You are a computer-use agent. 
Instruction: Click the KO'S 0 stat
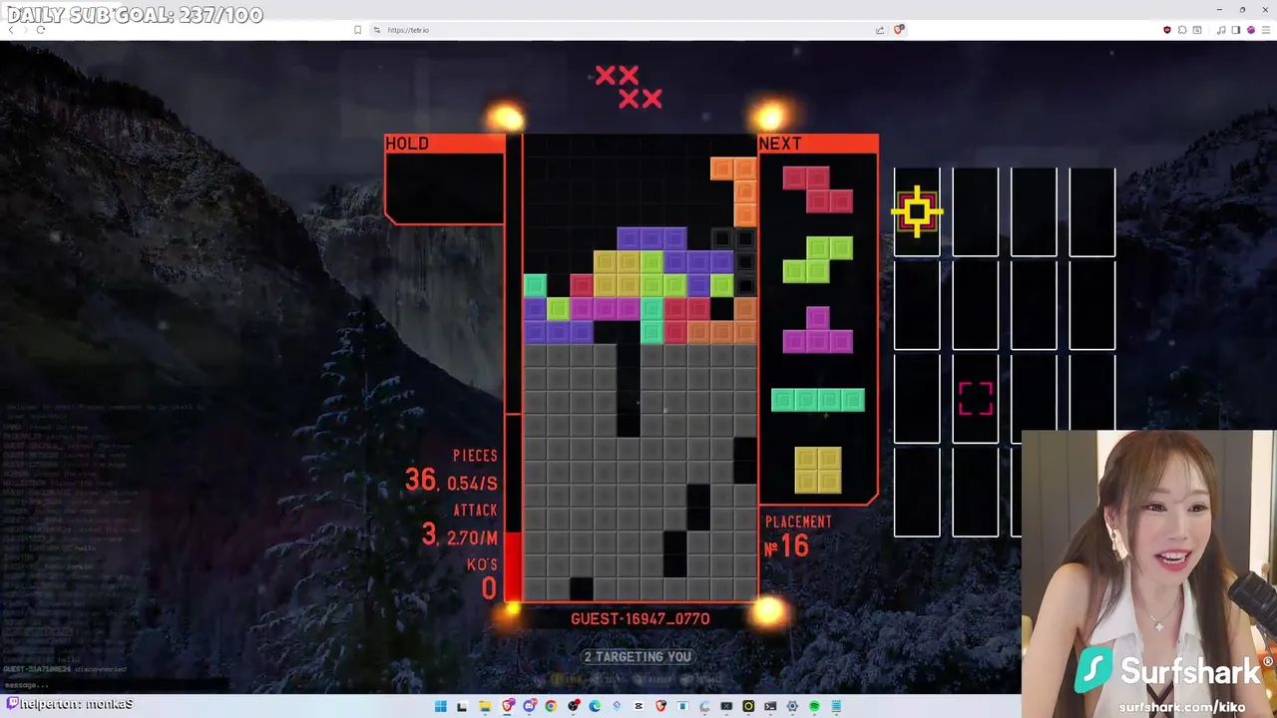pos(482,577)
